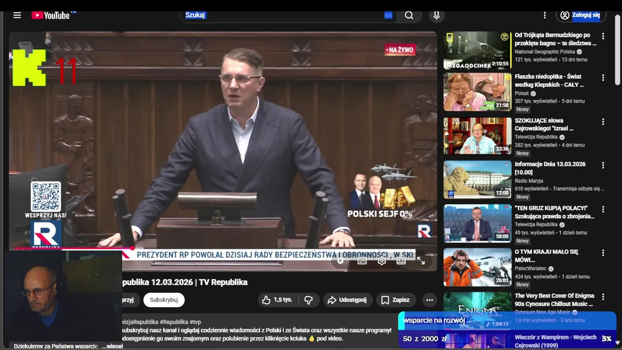Toggle subtitles in the video player
622x350 pixels.
pyautogui.click(x=362, y=261)
